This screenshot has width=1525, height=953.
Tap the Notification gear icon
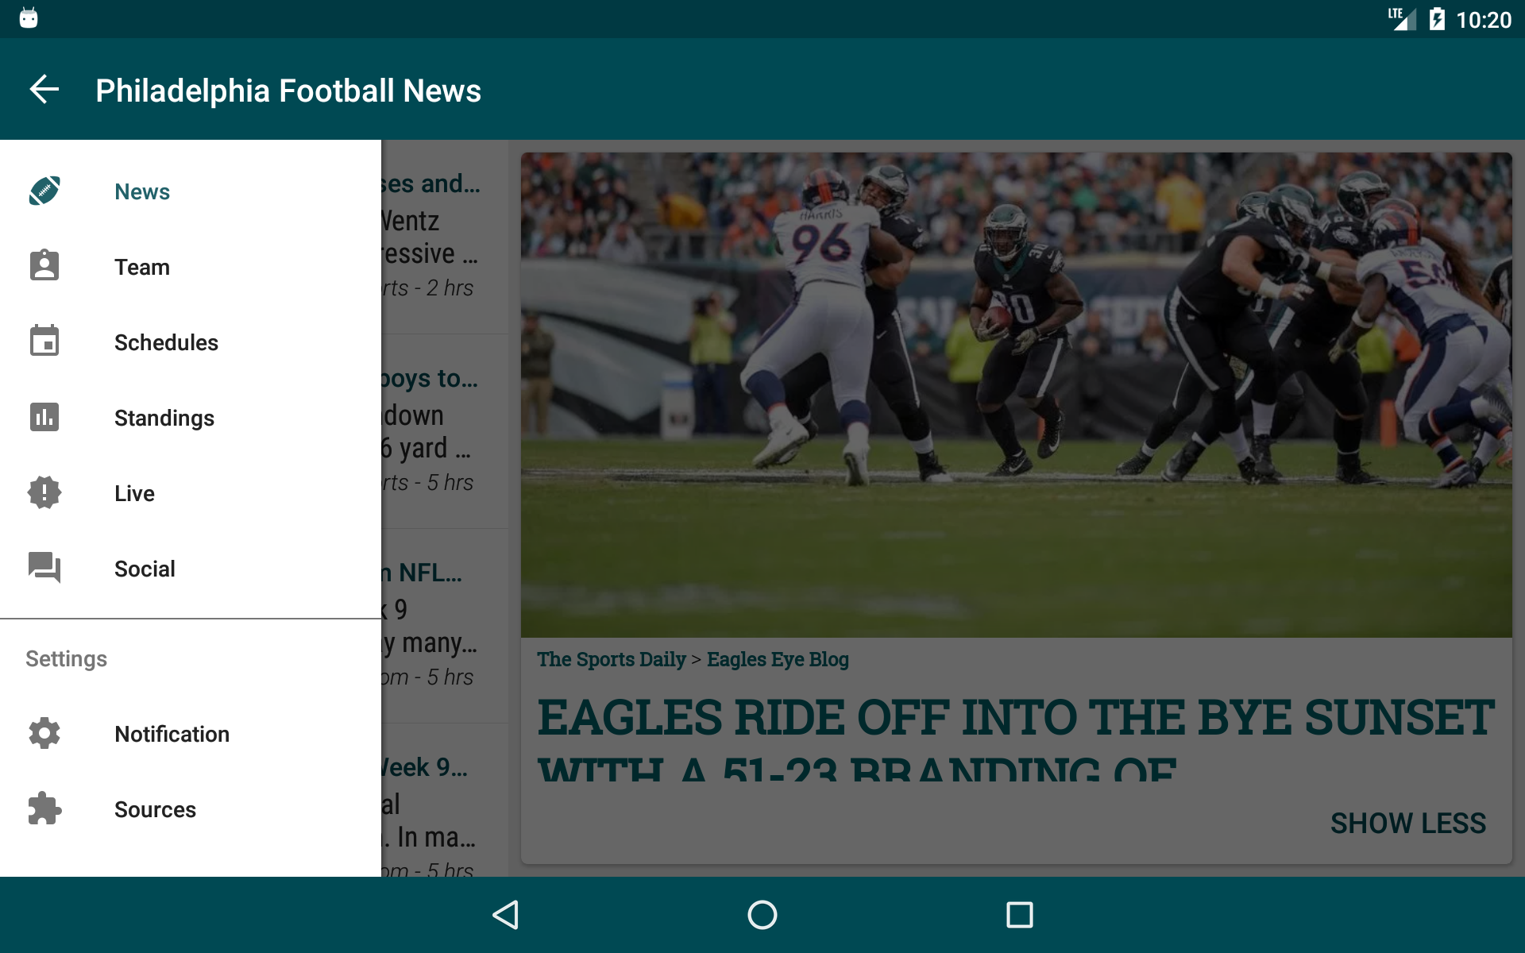(44, 733)
